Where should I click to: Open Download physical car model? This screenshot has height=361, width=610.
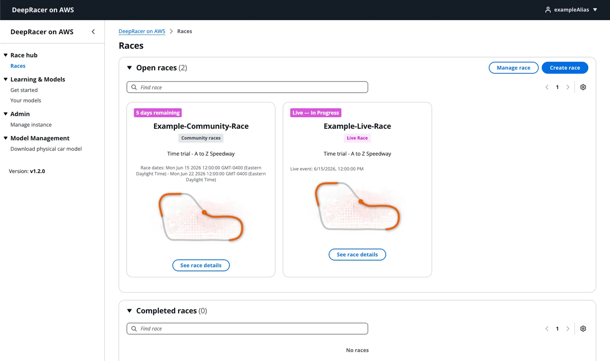(x=46, y=149)
